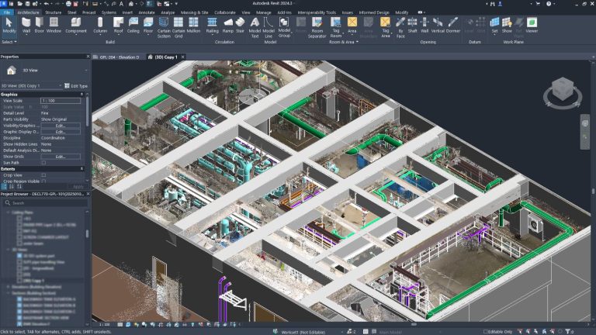Click the Railing tool icon
This screenshot has width=596, height=335.
[212, 26]
